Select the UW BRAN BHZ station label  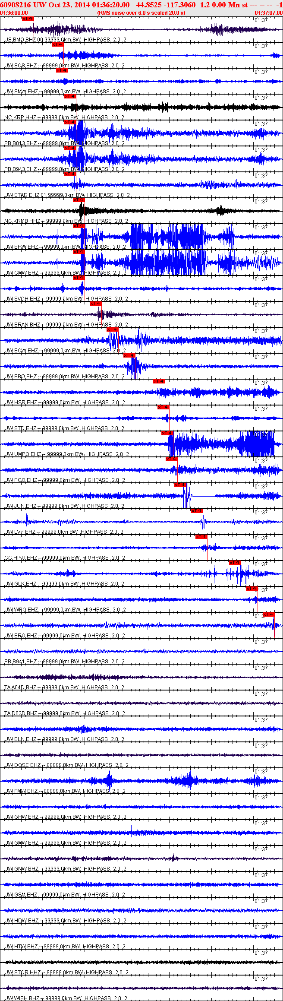pos(66,325)
